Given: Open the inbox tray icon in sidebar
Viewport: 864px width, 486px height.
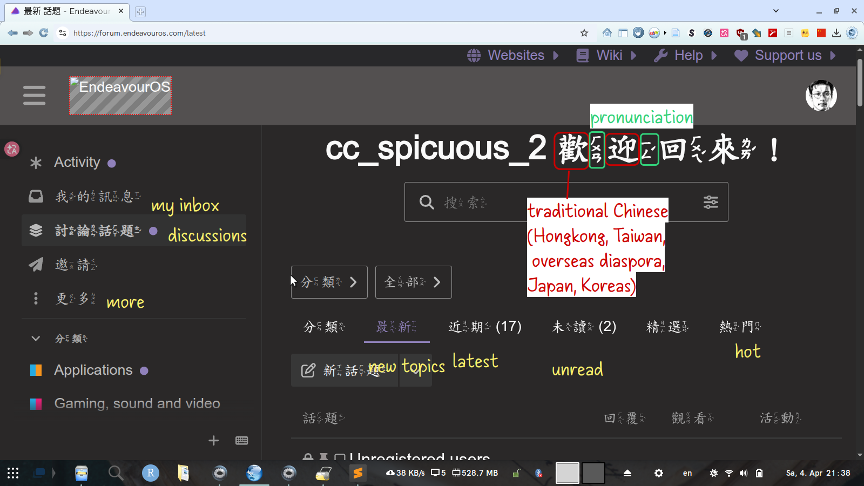Looking at the screenshot, I should click(36, 197).
